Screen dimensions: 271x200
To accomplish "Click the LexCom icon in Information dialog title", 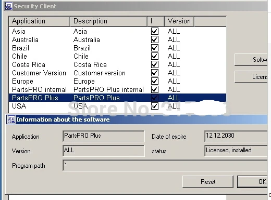I will pyautogui.click(x=11, y=119).
